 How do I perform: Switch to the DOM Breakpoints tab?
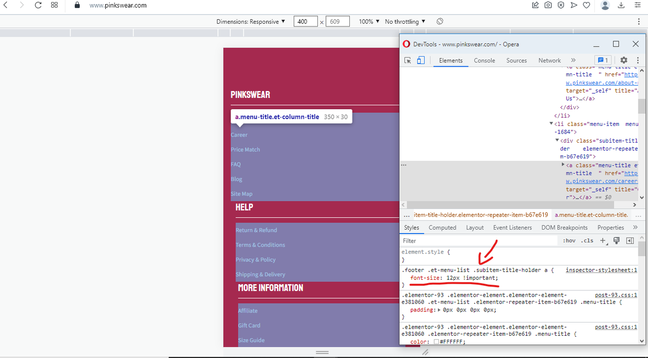pyautogui.click(x=564, y=228)
